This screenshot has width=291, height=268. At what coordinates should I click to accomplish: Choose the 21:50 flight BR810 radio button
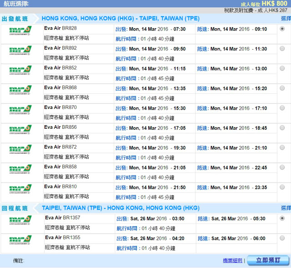[282, 187]
